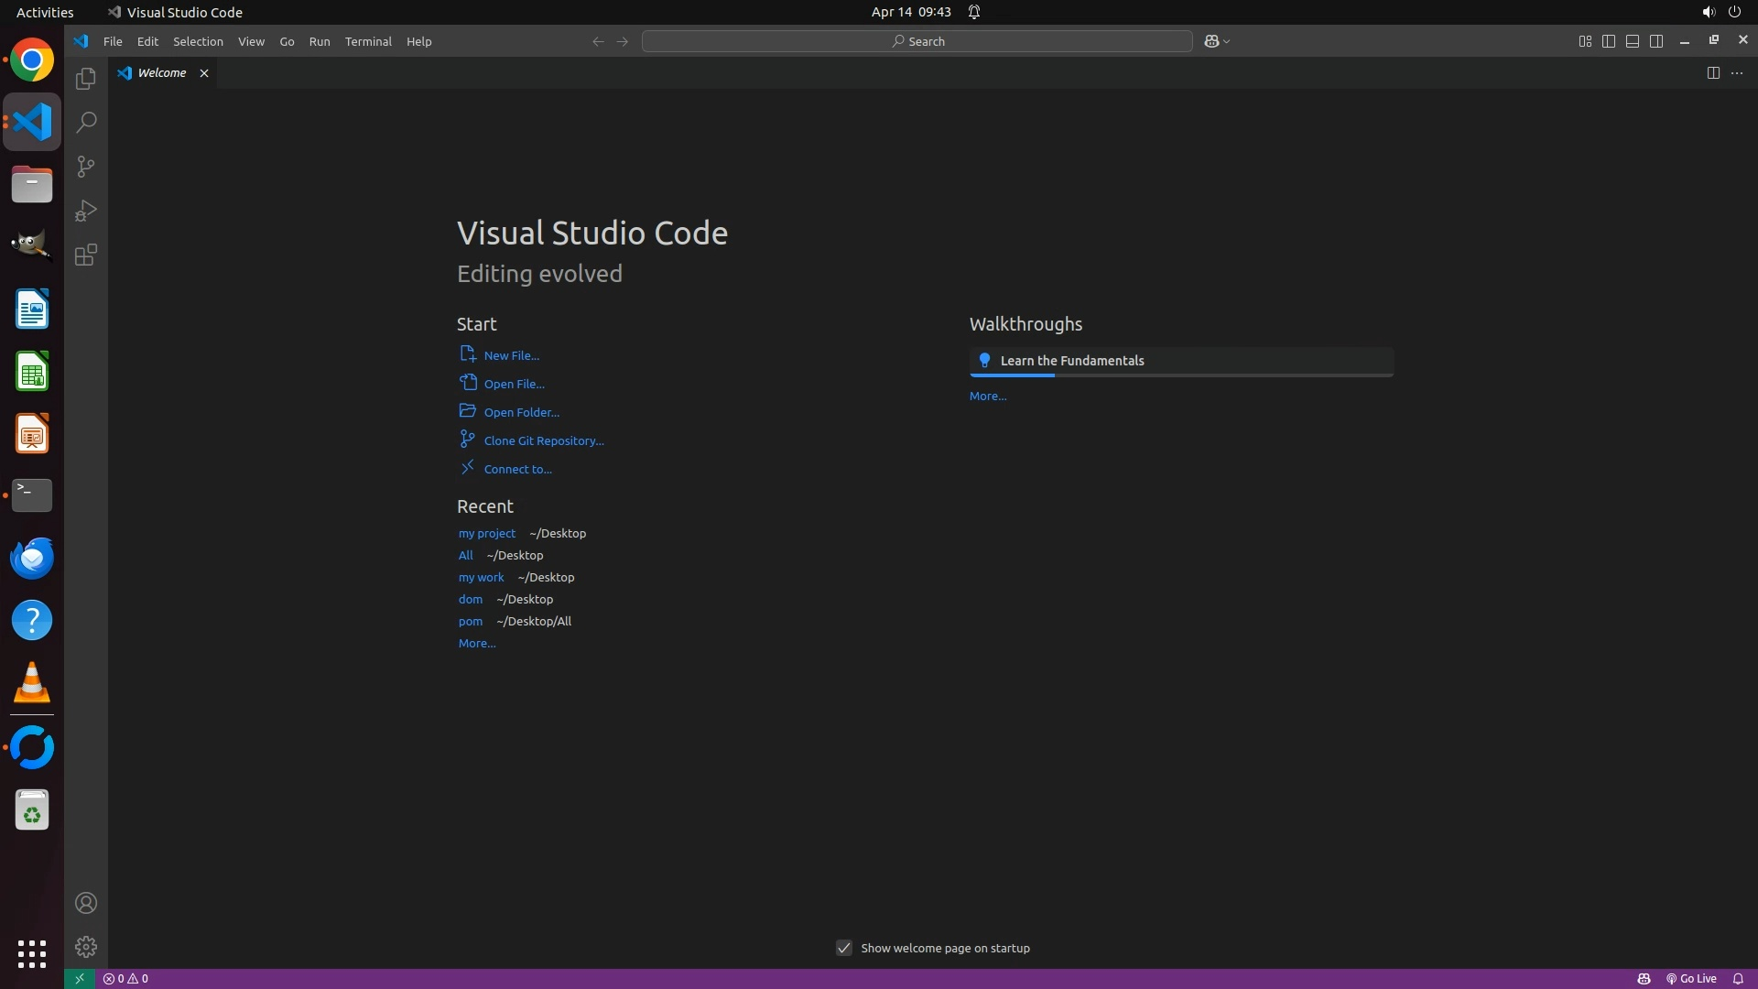Open the Copilot chat dropdown arrow
Image resolution: width=1758 pixels, height=989 pixels.
(1227, 41)
